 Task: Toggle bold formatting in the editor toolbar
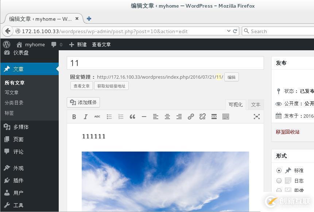pyautogui.click(x=74, y=117)
